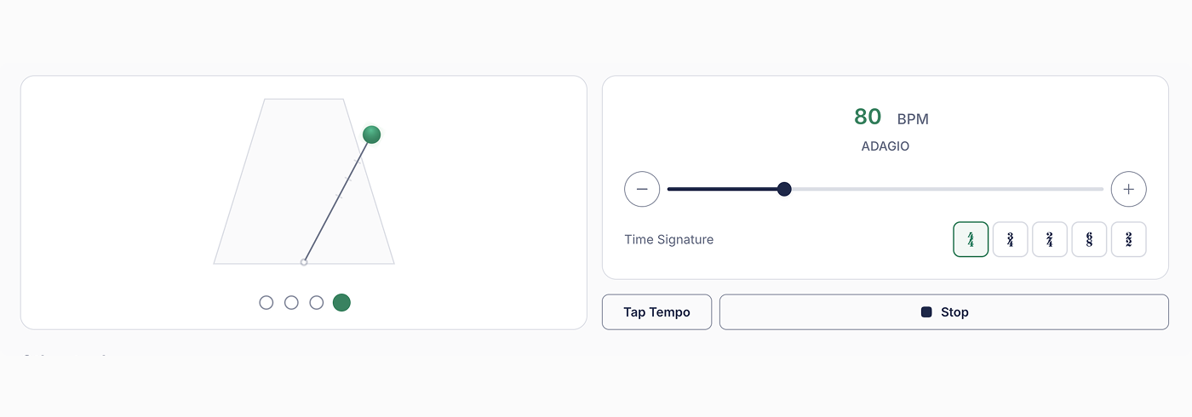Click the second beat indicator dot

(x=291, y=302)
